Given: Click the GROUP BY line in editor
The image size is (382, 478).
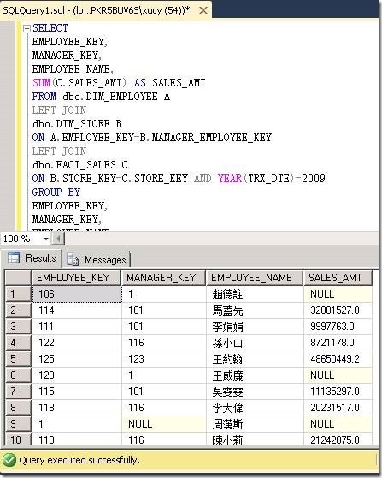Looking at the screenshot, I should [x=56, y=192].
